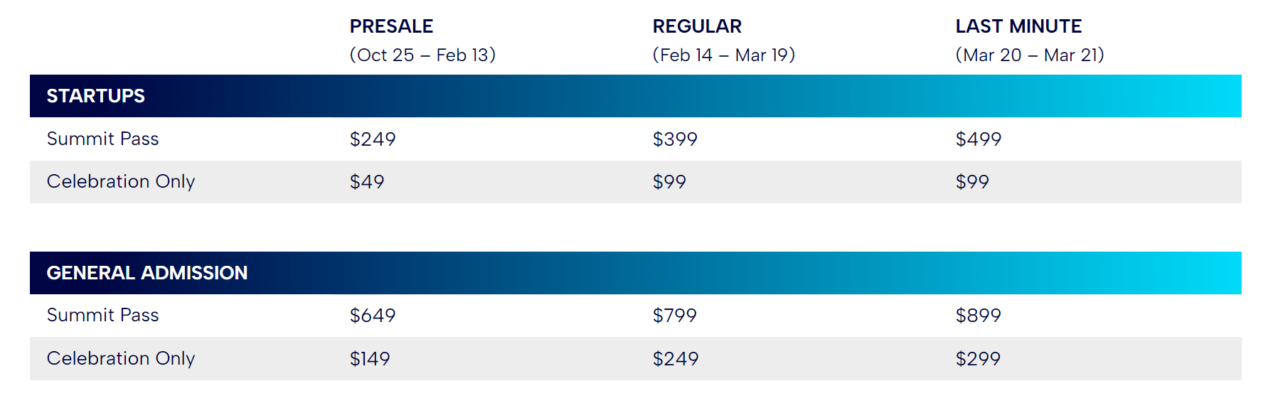Select the $649 presale Summit Pass price
Viewport: 1268px width, 408px height.
pos(373,315)
